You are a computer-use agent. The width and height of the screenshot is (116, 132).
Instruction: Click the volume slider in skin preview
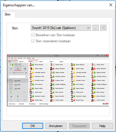tap(18, 73)
